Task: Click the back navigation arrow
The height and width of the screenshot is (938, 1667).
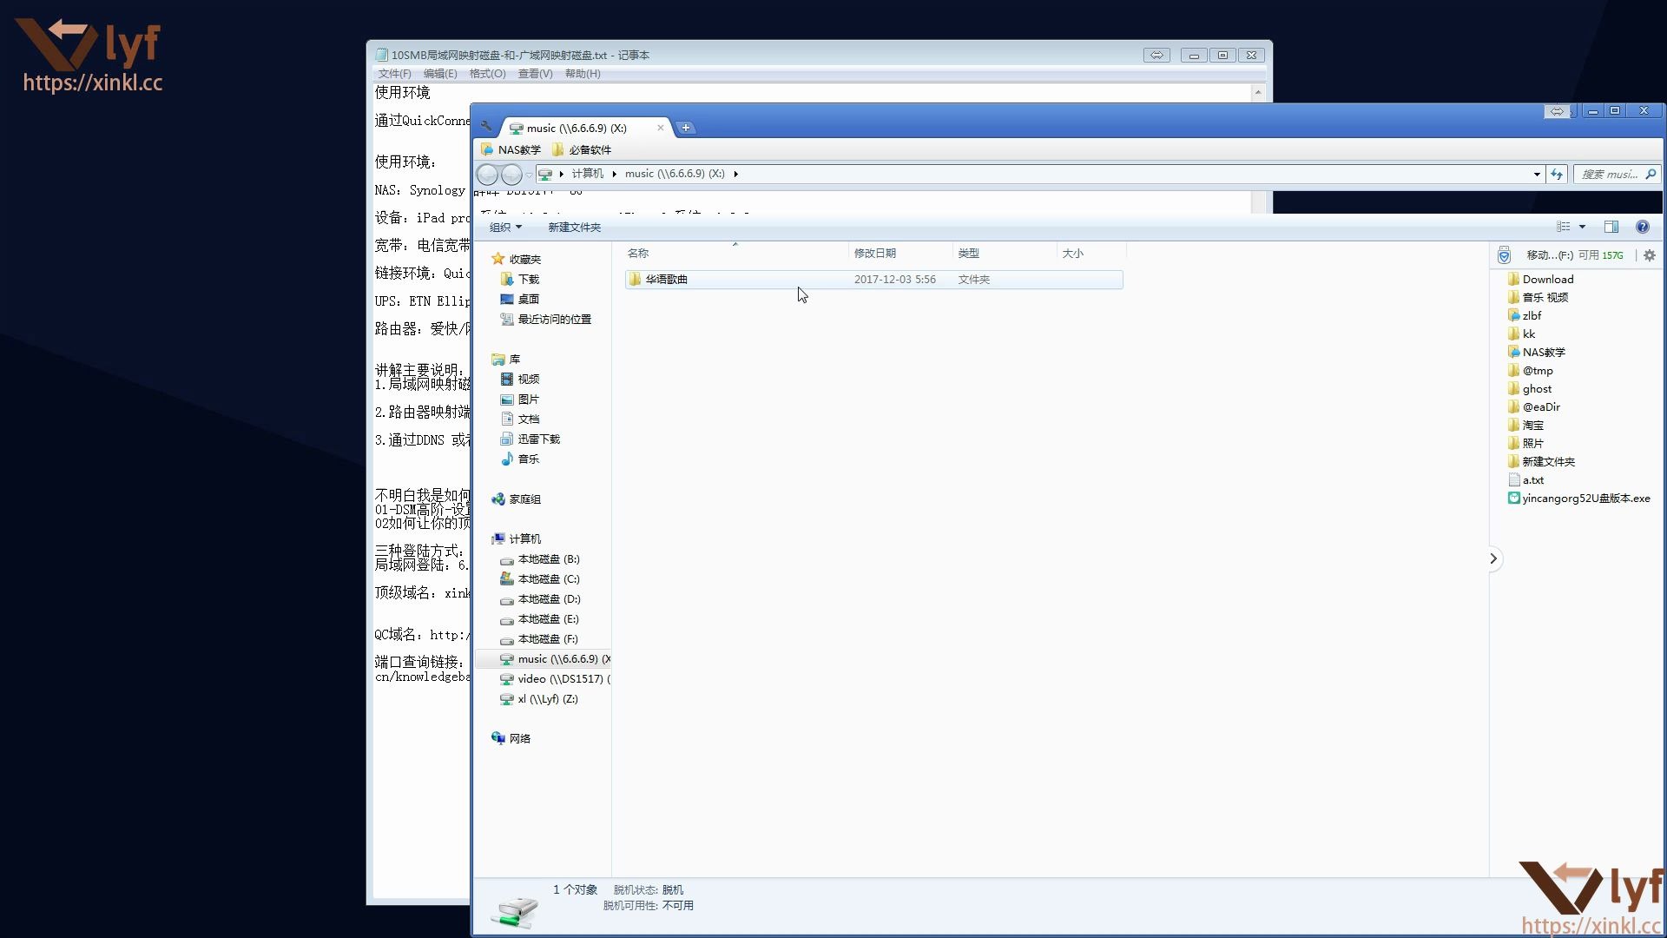Action: [487, 174]
